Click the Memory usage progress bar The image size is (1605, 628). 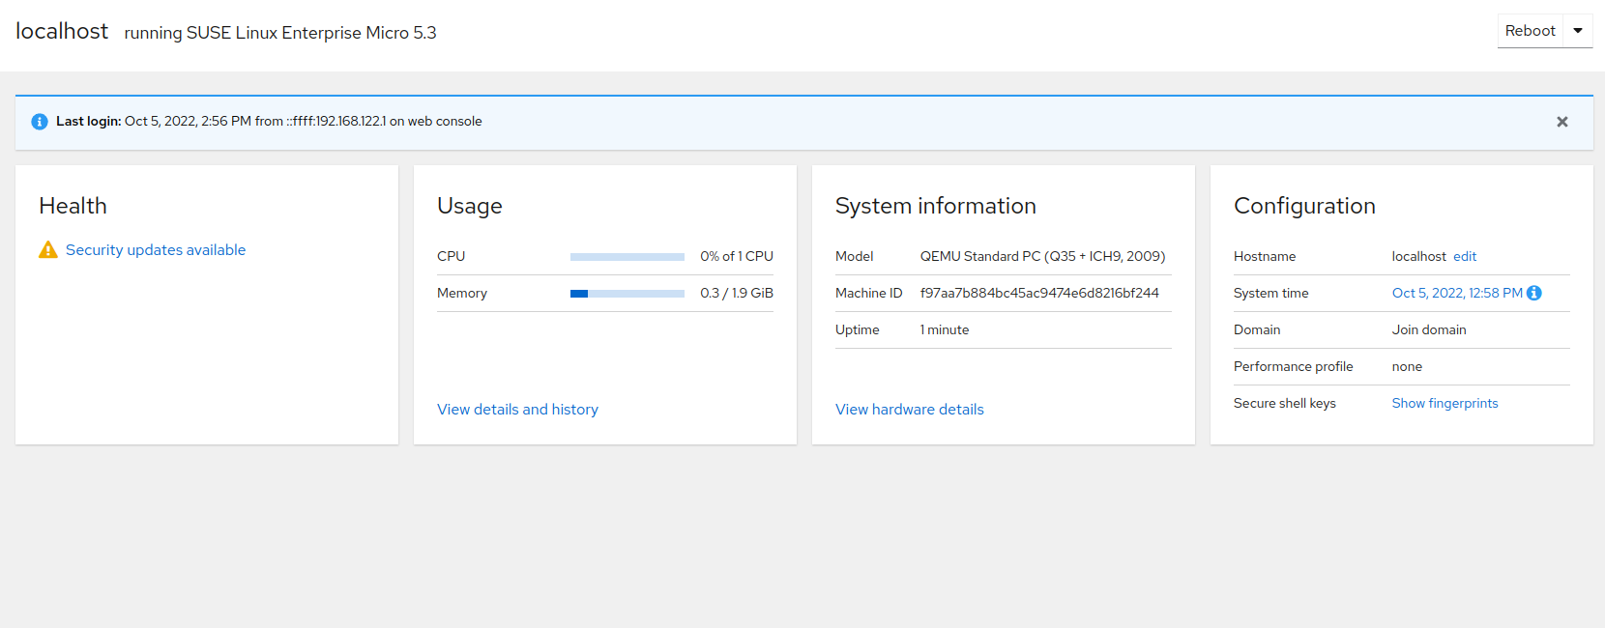pyautogui.click(x=627, y=294)
